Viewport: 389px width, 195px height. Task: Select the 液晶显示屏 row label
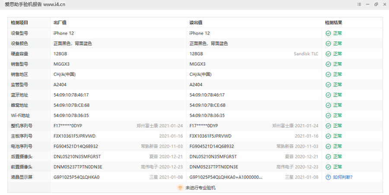(x=22, y=177)
